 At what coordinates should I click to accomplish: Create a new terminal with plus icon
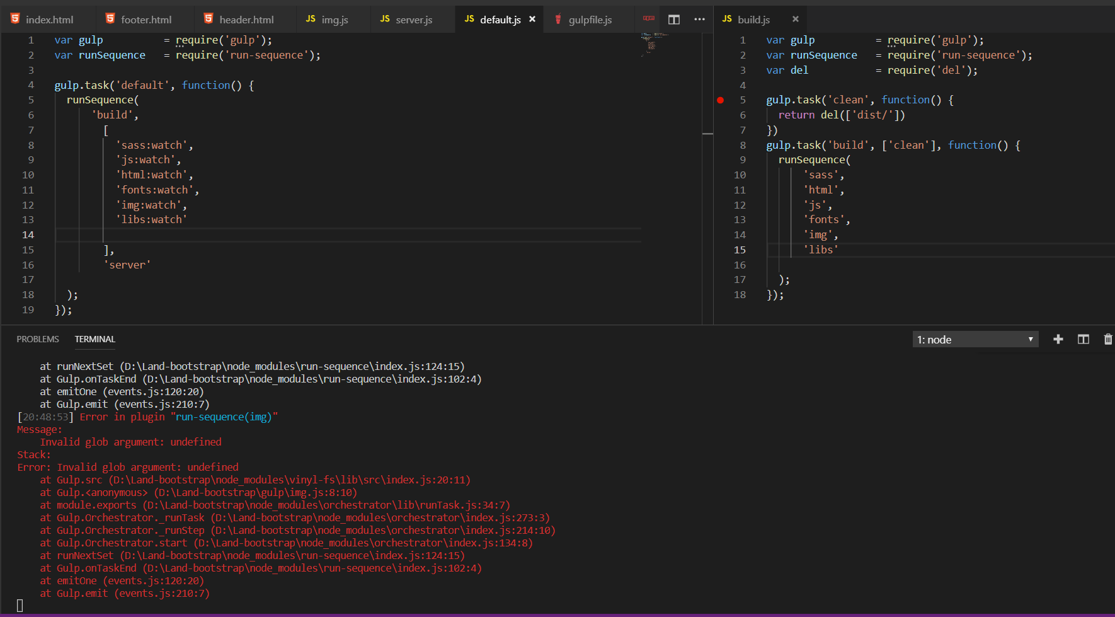coord(1058,339)
